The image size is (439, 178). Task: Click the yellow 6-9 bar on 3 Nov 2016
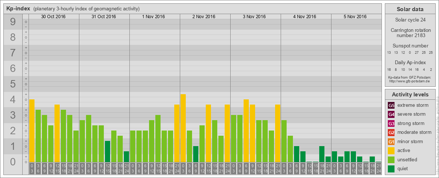pyautogui.click(x=246, y=131)
